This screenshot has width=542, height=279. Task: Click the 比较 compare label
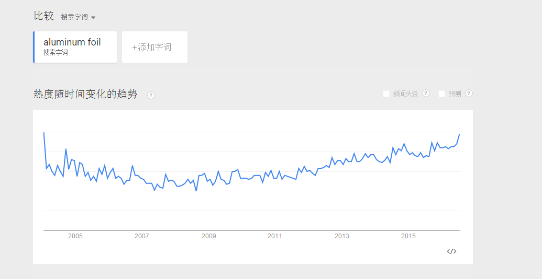[x=43, y=16]
